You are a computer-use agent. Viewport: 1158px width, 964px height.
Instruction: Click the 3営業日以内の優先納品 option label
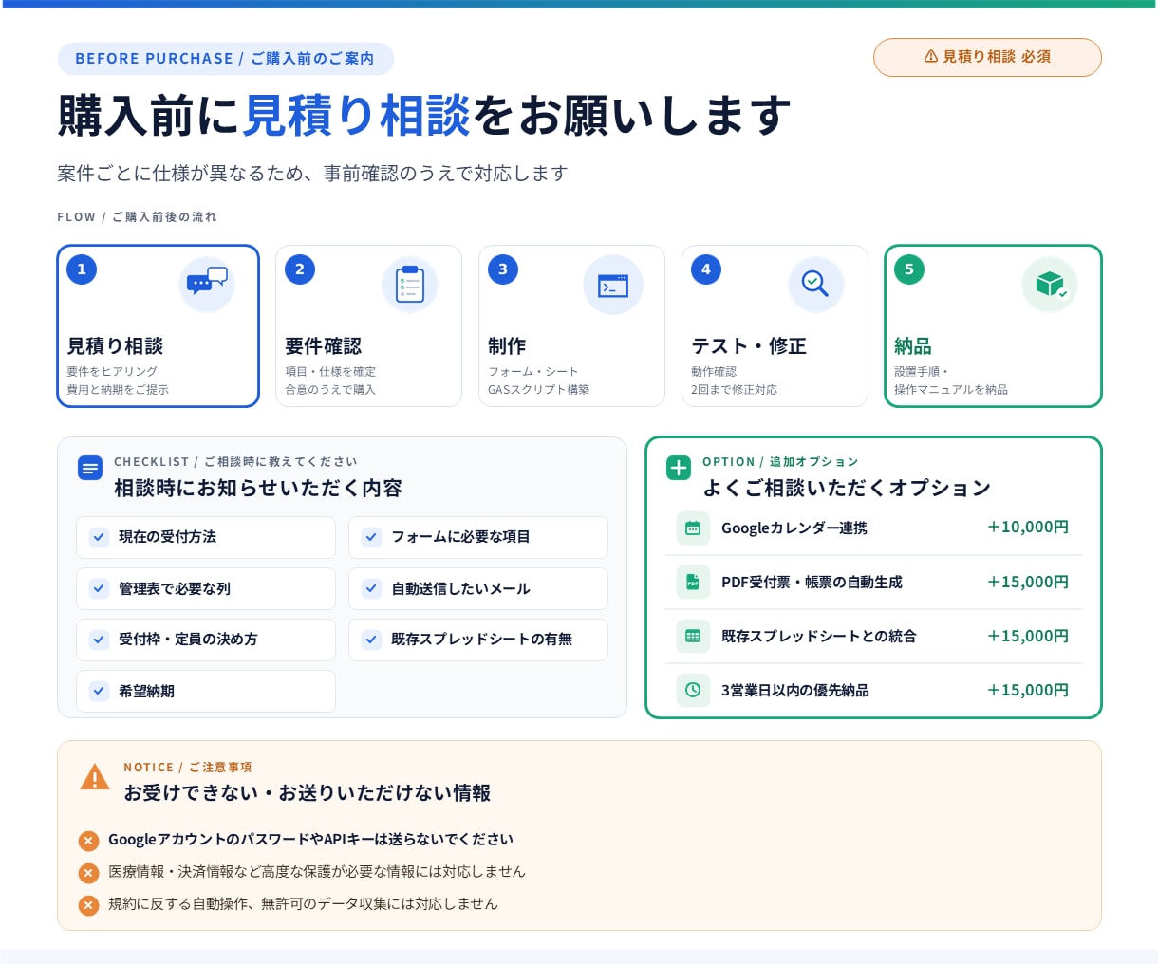click(x=795, y=691)
